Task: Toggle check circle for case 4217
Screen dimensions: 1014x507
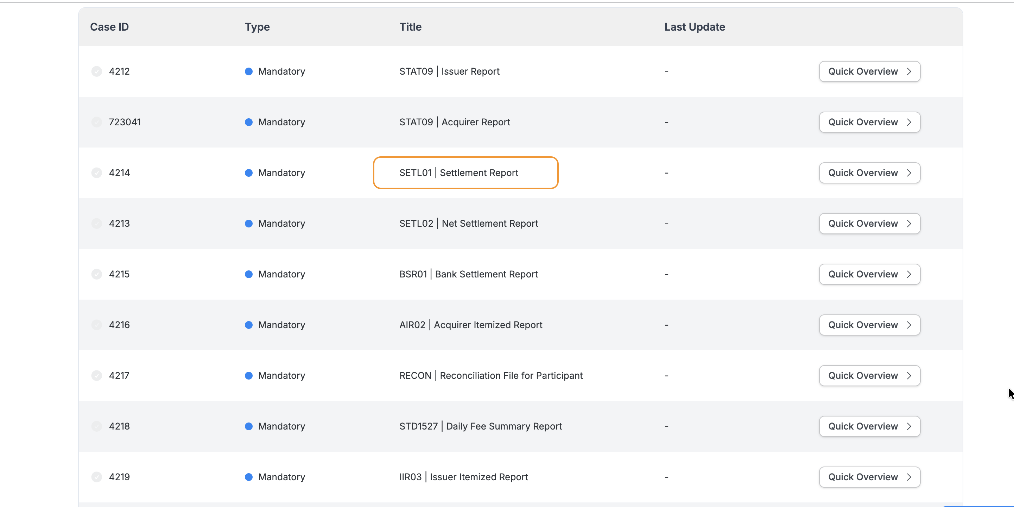Action: point(96,375)
